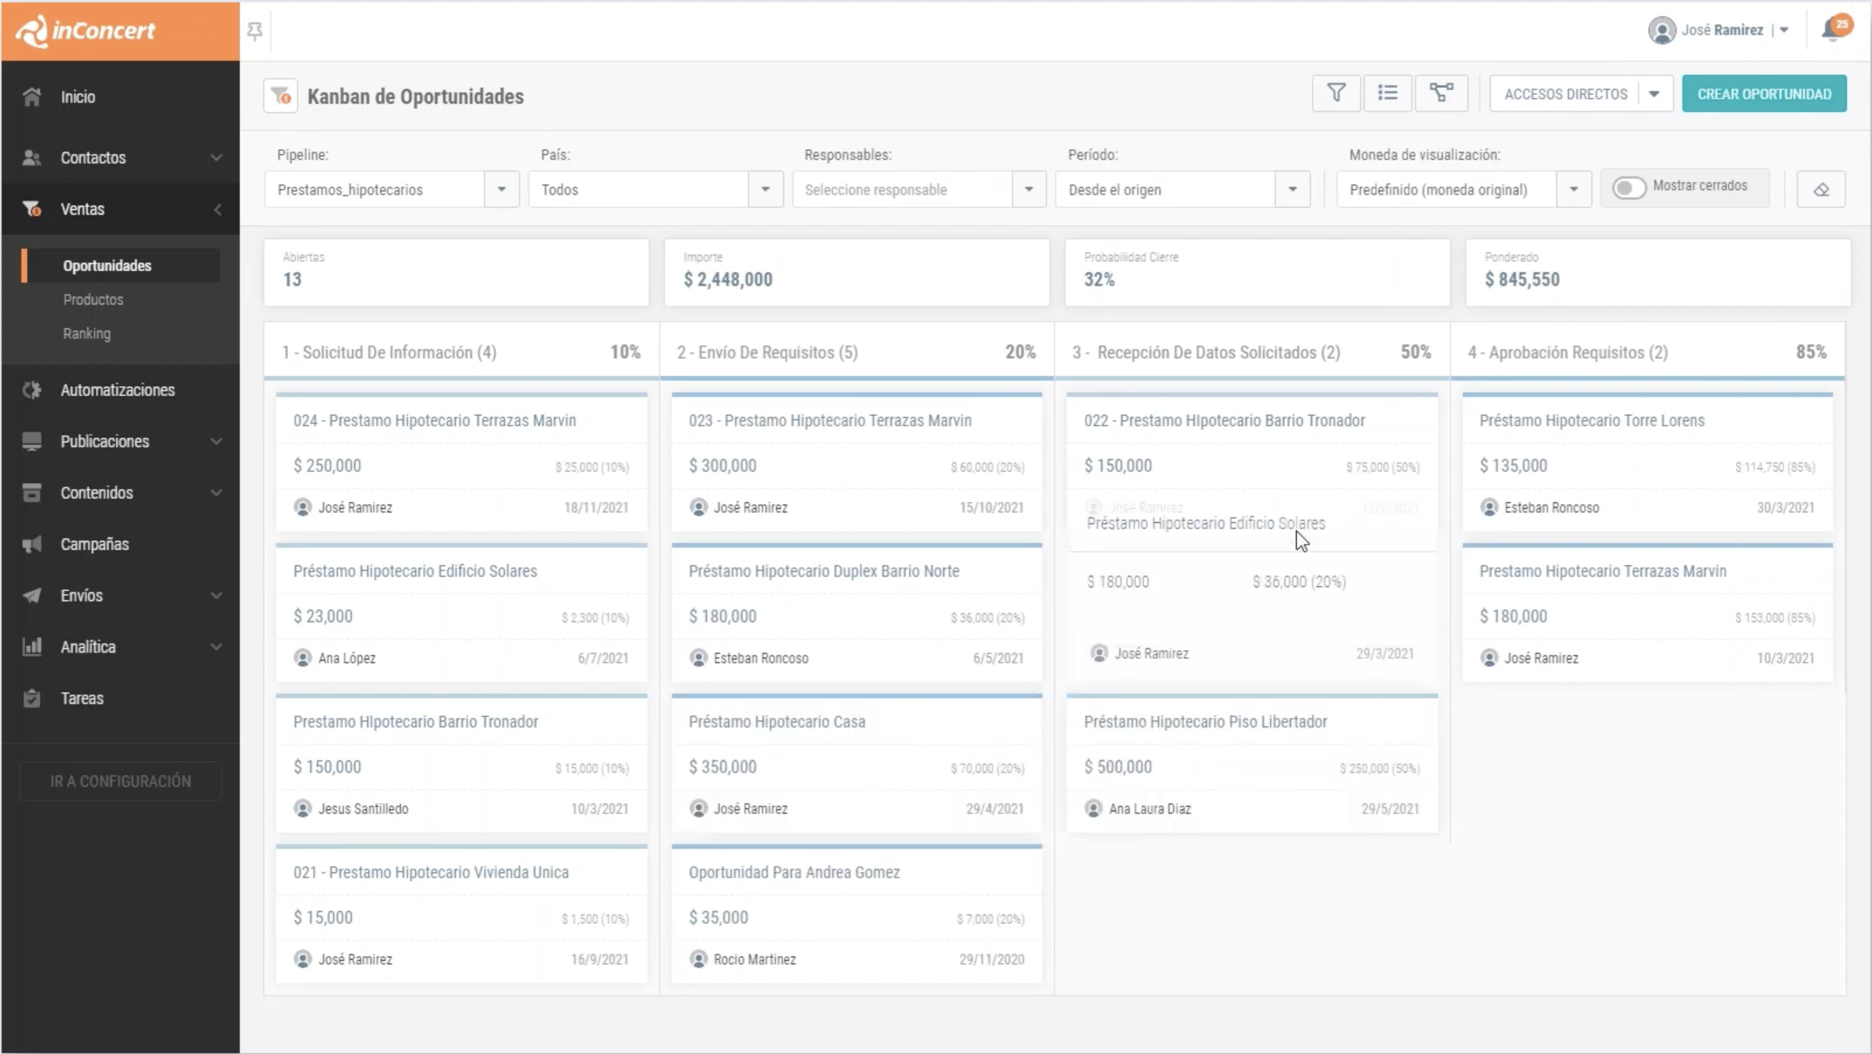Image resolution: width=1872 pixels, height=1054 pixels.
Task: Open the Período dropdown arrow
Action: pos(1292,190)
